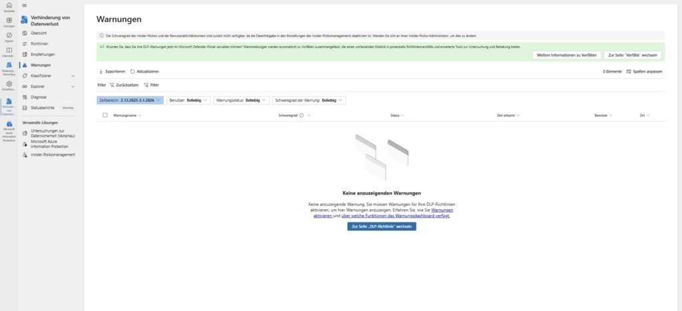682x311 pixels.
Task: Refresh list with Aktualisieren icon
Action: tap(133, 71)
